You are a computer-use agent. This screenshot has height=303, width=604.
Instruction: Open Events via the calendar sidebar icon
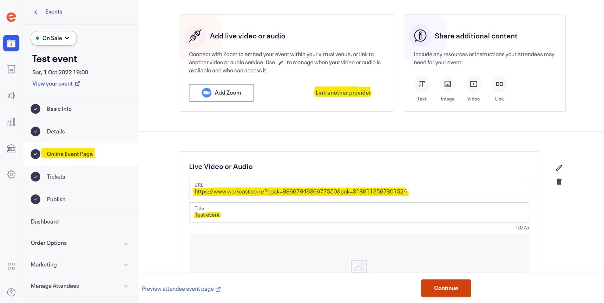tap(11, 43)
